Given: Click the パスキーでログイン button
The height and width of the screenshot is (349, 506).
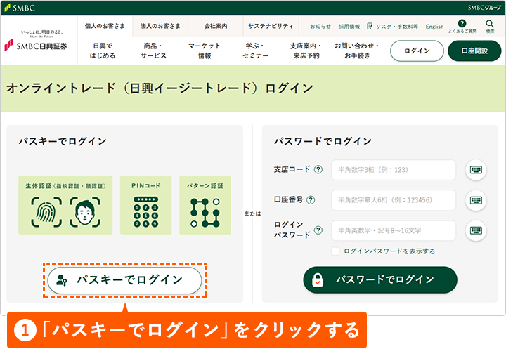Looking at the screenshot, I should click(124, 279).
